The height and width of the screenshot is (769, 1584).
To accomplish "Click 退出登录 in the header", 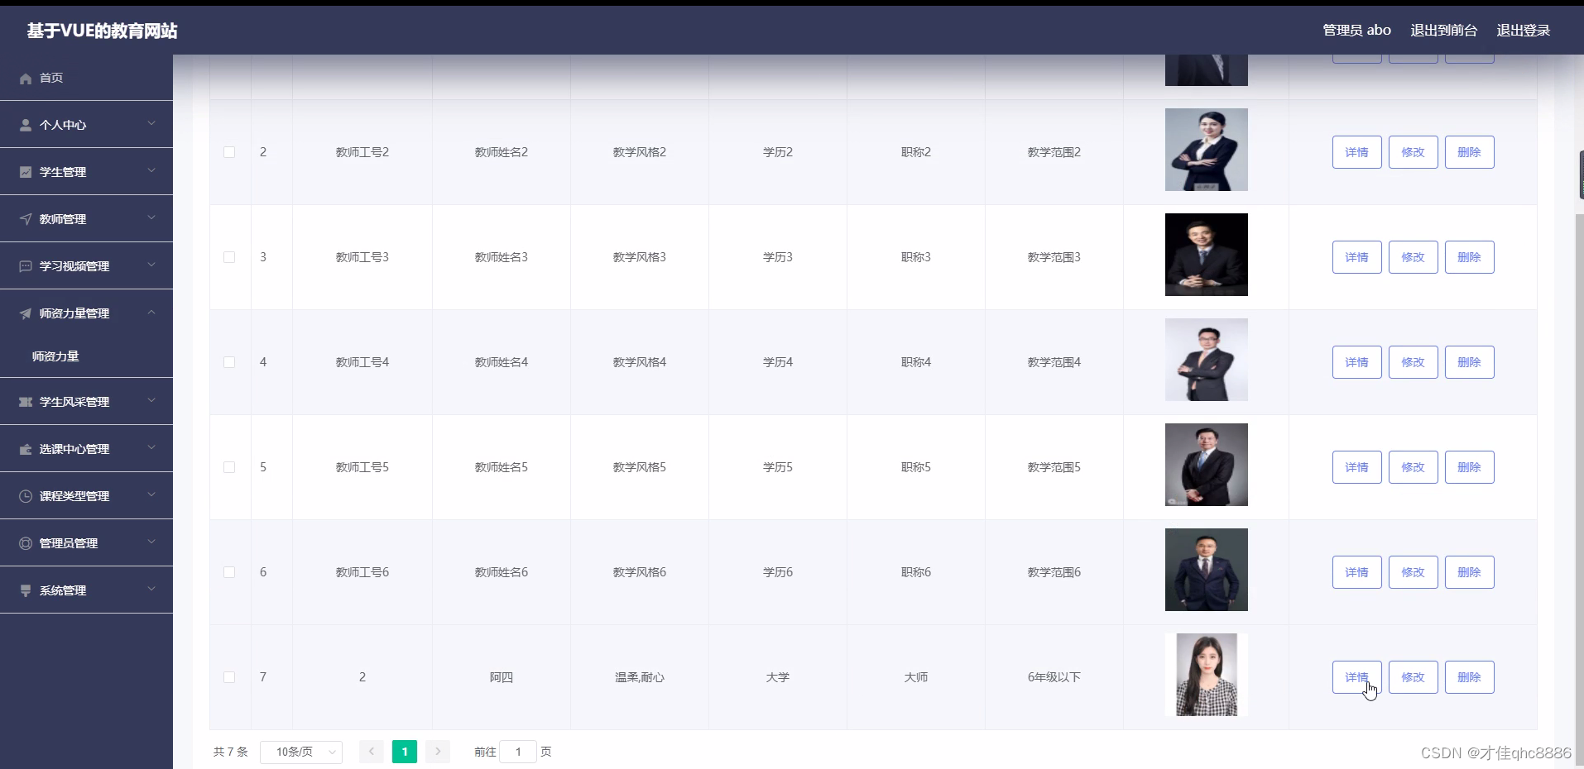I will tap(1524, 31).
